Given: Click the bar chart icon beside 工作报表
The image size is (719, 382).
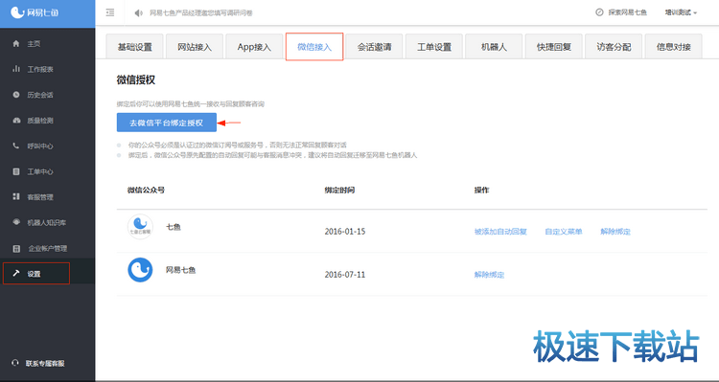Looking at the screenshot, I should point(16,69).
